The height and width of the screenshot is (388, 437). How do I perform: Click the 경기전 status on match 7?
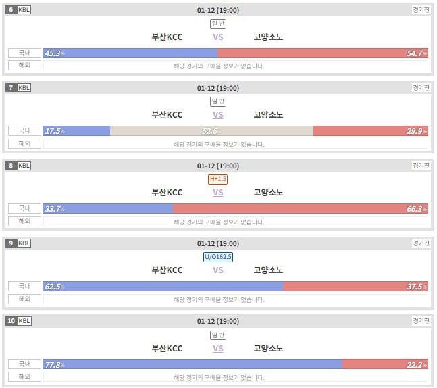420,88
